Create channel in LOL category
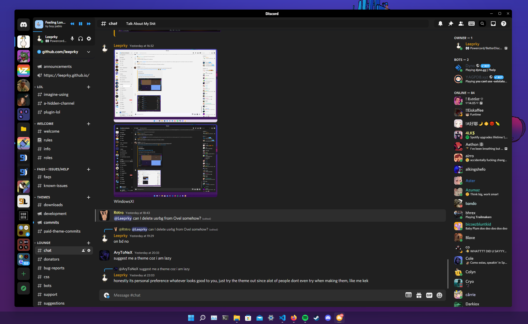The height and width of the screenshot is (324, 528). 89,87
